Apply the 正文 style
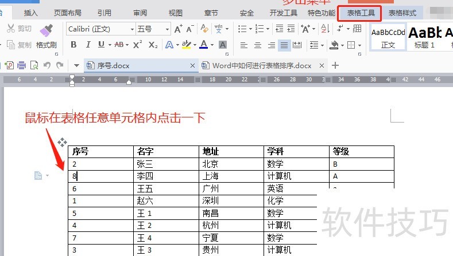This screenshot has width=453, height=256. point(388,38)
